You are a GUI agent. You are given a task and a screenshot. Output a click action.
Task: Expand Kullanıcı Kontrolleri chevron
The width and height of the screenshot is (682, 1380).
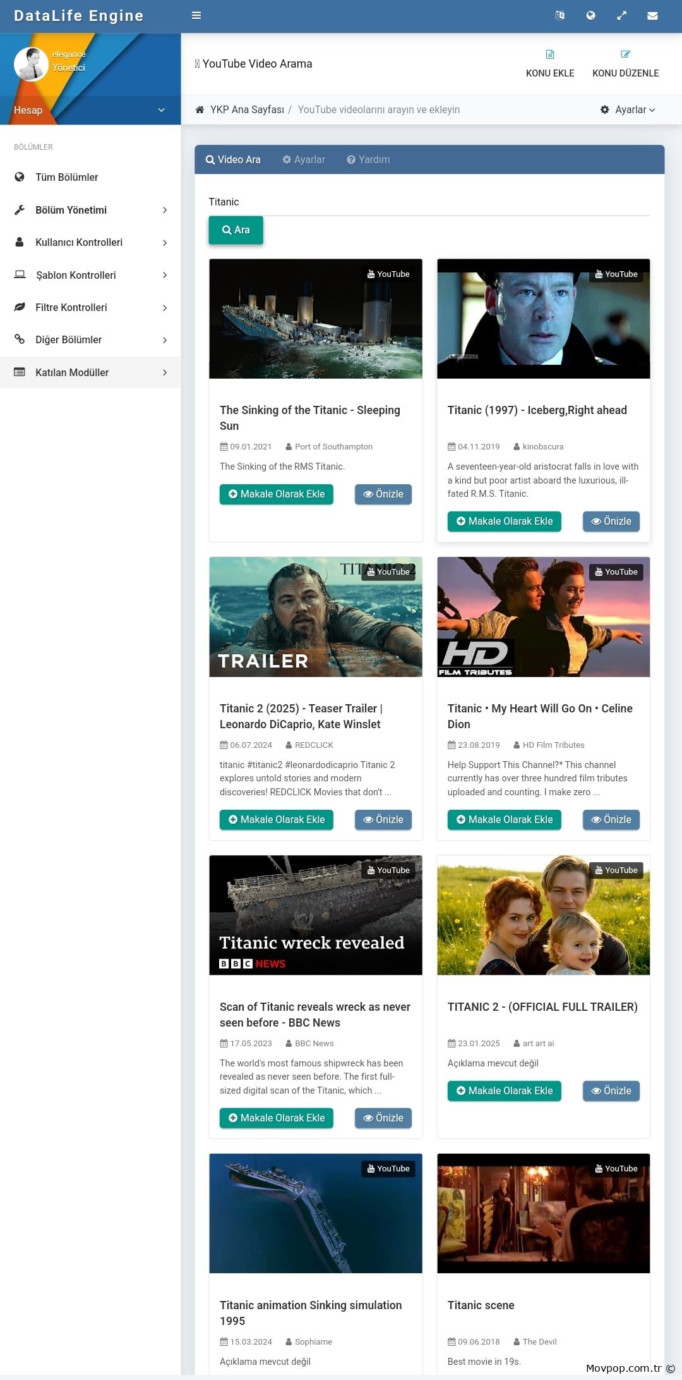coord(165,242)
